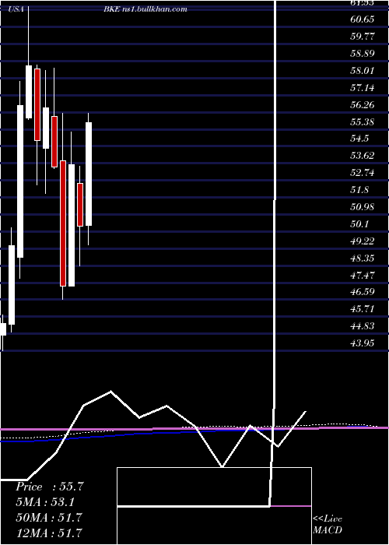
Task: Click the 53.62 price axis label
Action: click(x=363, y=156)
